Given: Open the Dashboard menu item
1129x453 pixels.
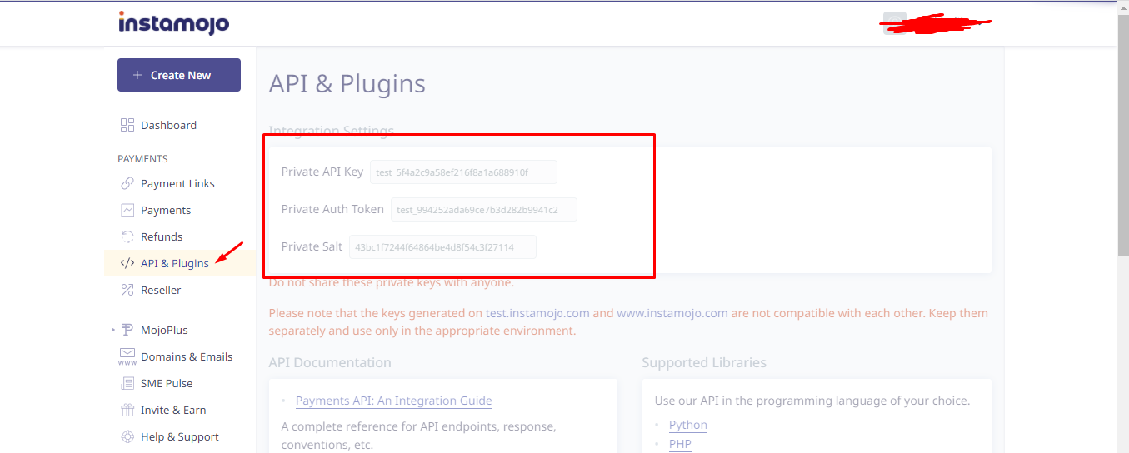Looking at the screenshot, I should [x=168, y=125].
